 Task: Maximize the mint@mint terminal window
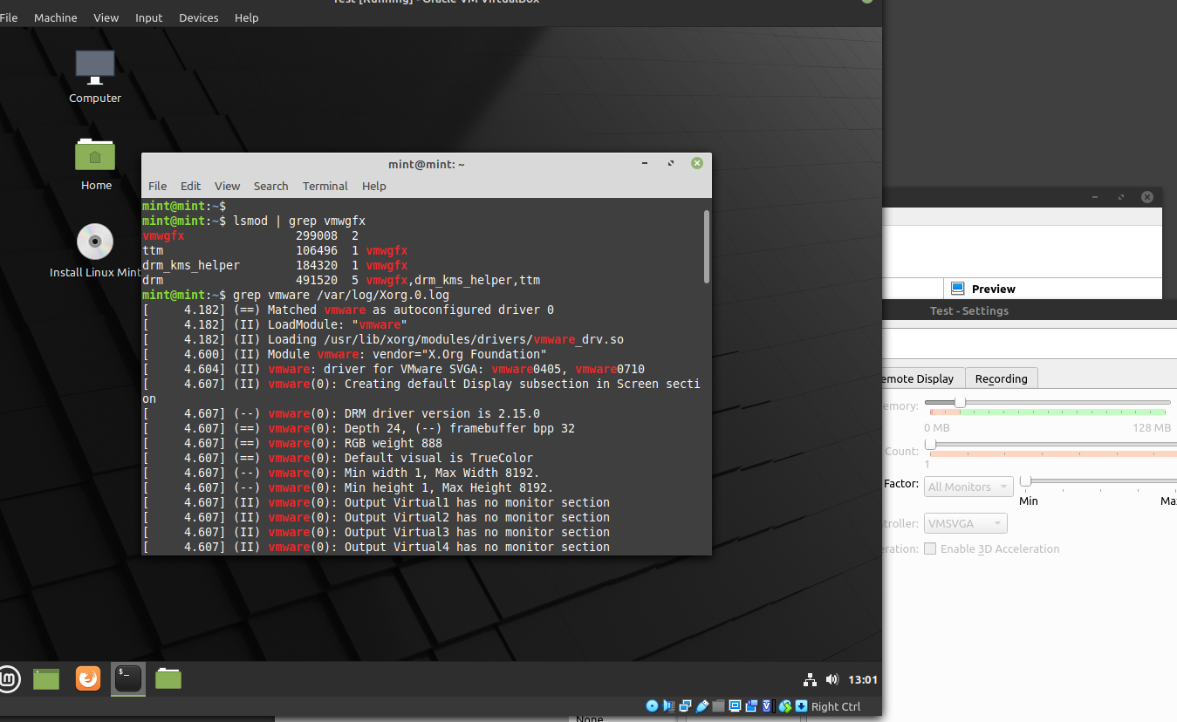coord(670,163)
